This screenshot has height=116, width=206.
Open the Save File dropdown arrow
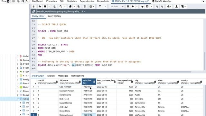pos(49,6)
